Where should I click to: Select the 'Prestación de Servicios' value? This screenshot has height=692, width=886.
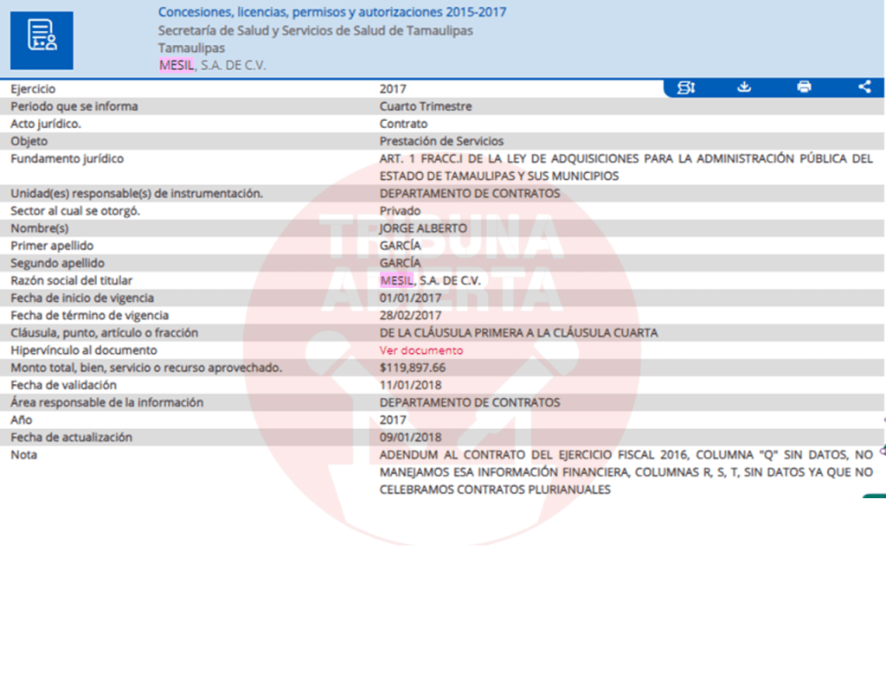coord(441,141)
